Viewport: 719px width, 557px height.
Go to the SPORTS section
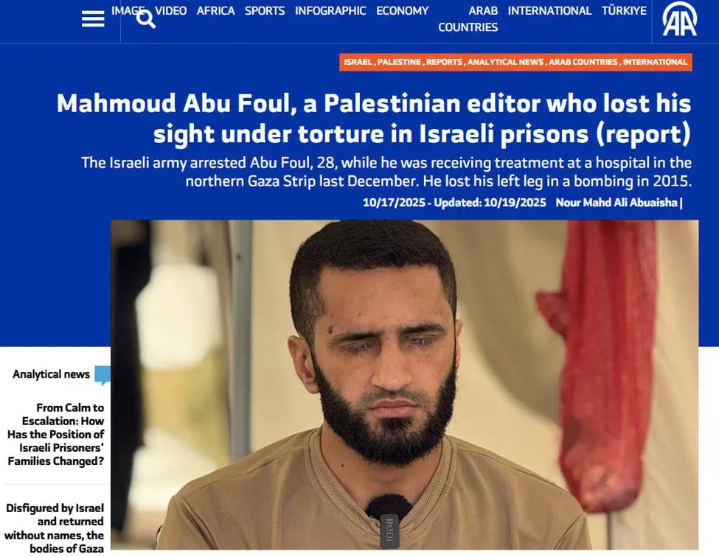(x=265, y=10)
